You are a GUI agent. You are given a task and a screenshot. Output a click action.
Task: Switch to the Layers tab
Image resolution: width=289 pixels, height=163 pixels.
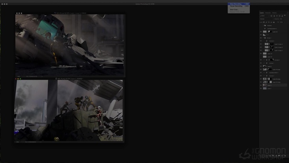262,13
